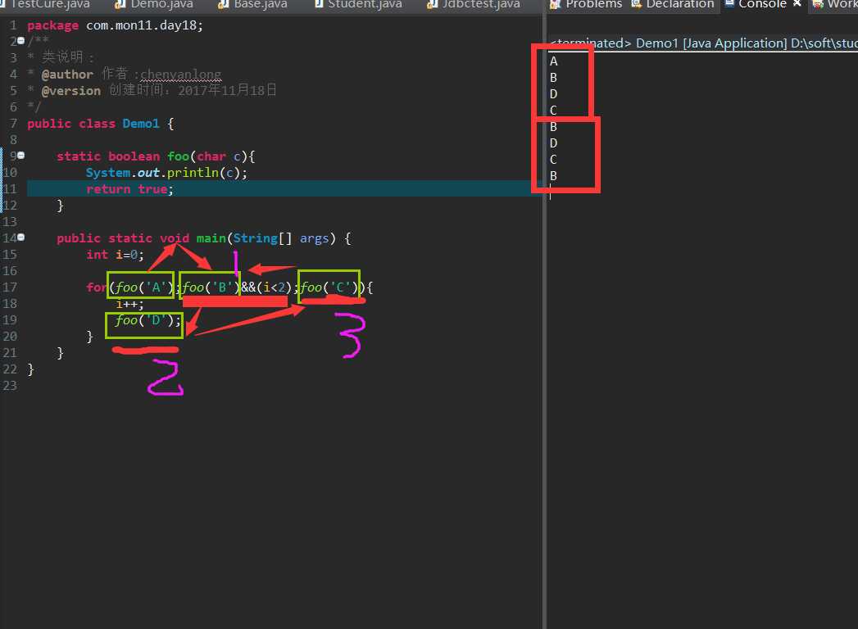The width and height of the screenshot is (858, 629).
Task: Click the @author Javadoc tag
Action: pyautogui.click(x=67, y=75)
